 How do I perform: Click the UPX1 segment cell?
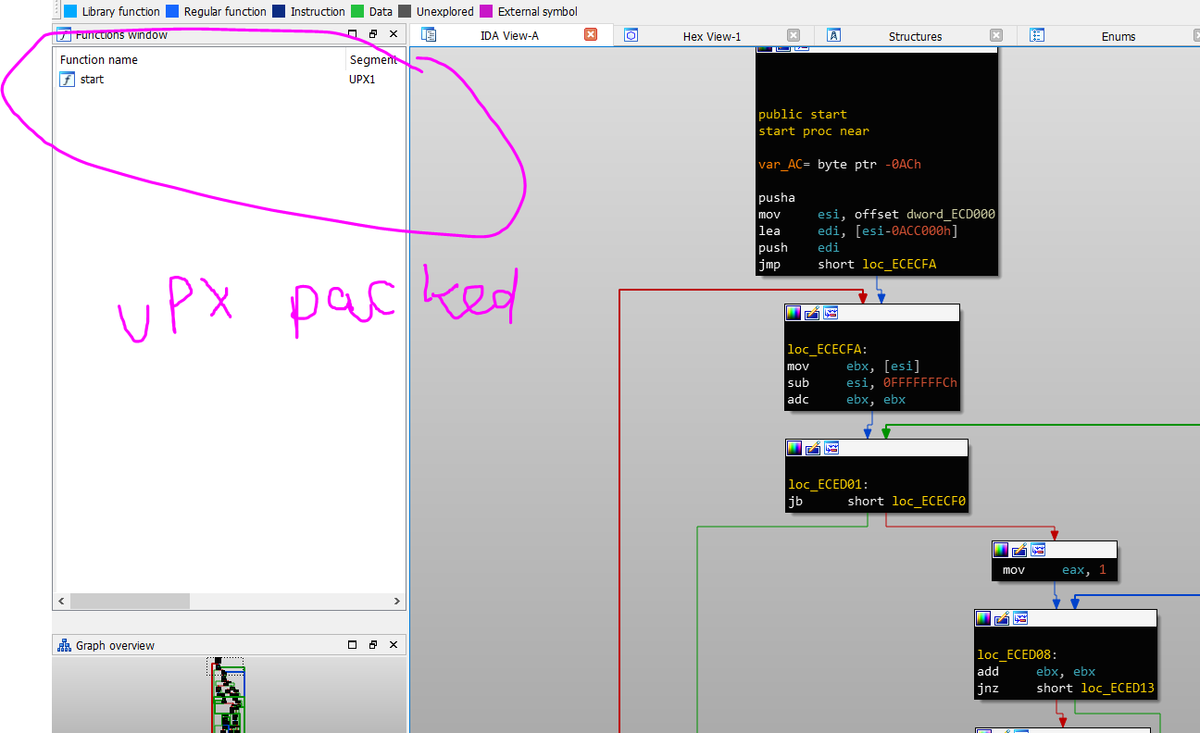coord(362,80)
